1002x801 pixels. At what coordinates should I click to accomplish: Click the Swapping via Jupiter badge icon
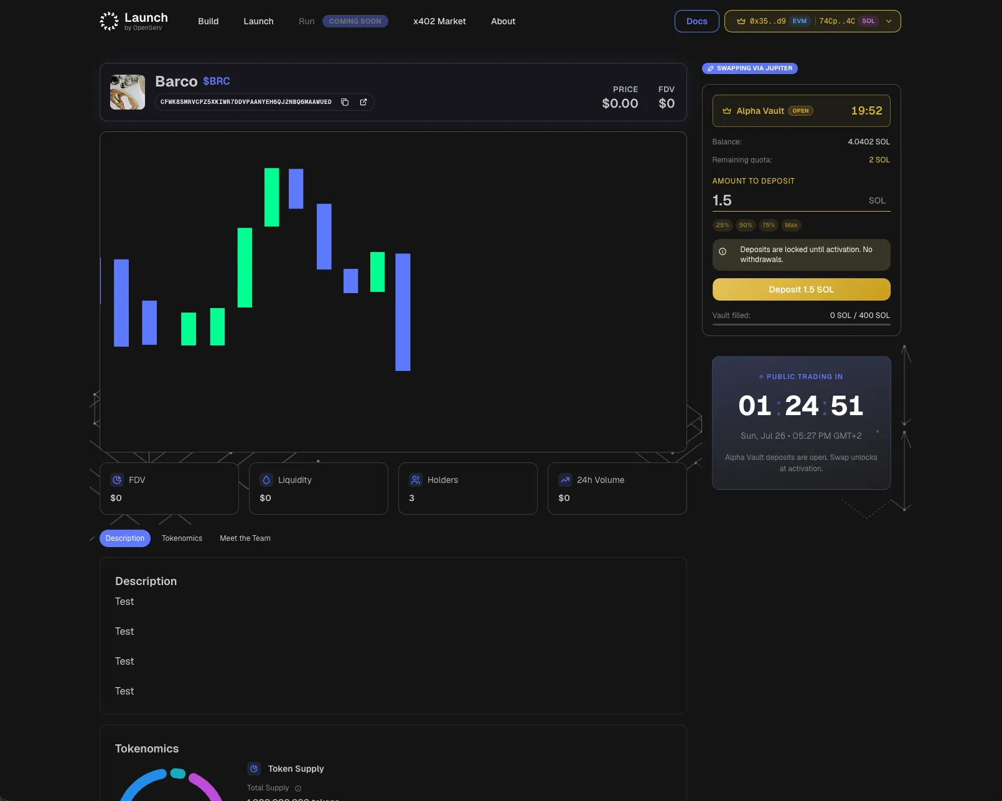711,68
